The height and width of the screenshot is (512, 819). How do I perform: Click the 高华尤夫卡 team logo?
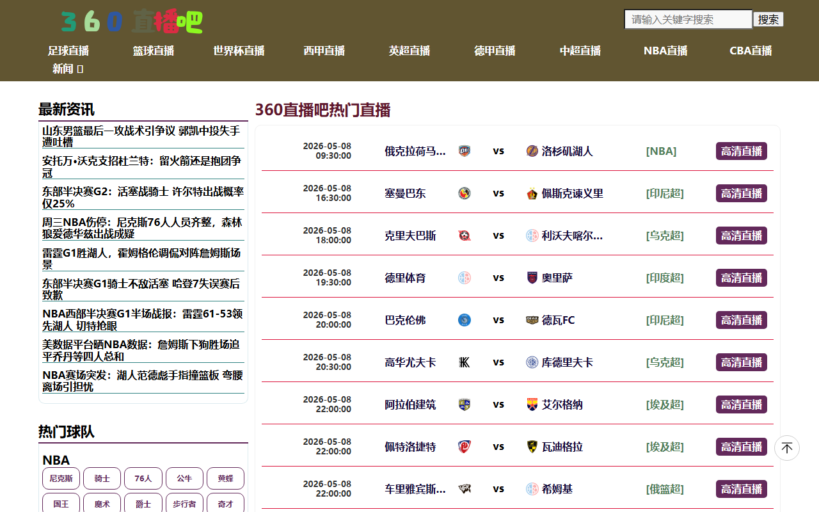[x=465, y=362]
